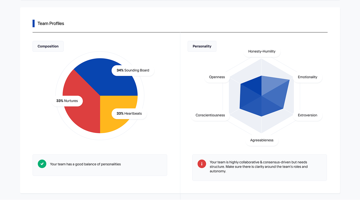Click the Team Profiles section heading

pyautogui.click(x=51, y=24)
